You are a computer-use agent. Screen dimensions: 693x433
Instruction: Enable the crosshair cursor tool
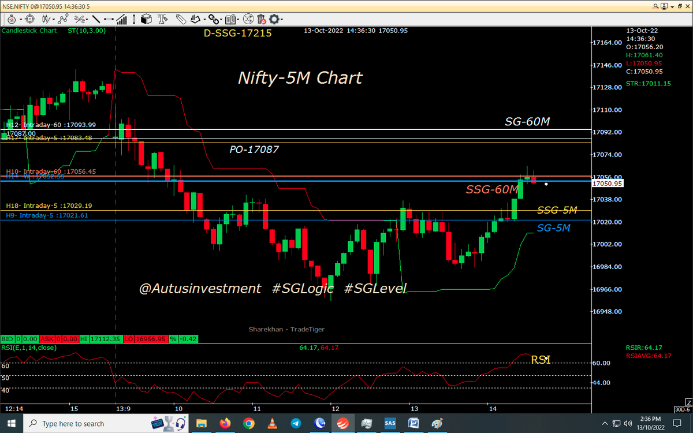point(30,19)
